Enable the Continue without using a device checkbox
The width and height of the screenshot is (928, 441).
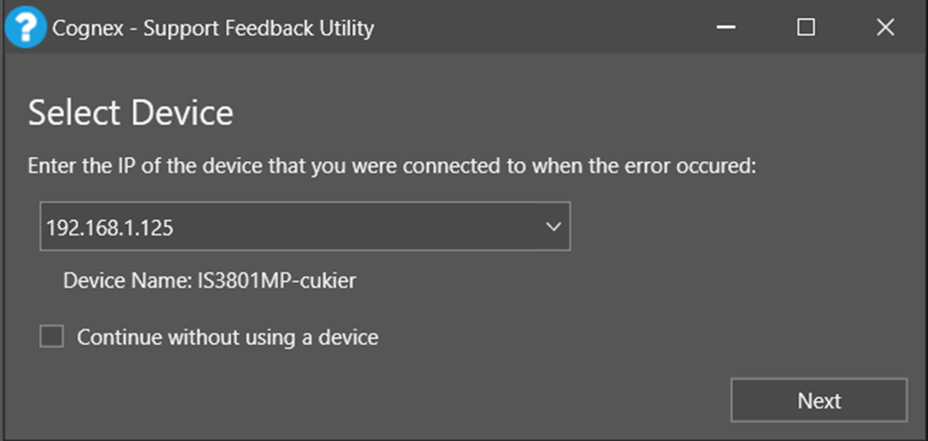[51, 336]
